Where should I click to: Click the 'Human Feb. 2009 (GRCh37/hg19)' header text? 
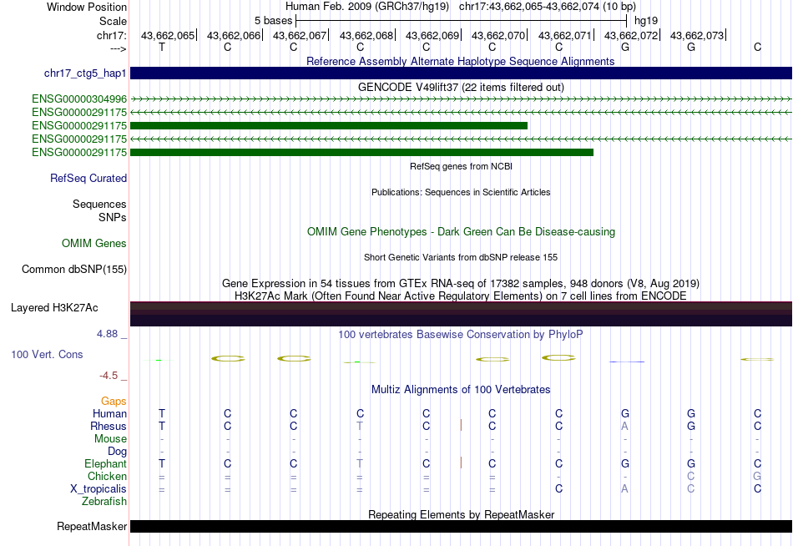367,7
